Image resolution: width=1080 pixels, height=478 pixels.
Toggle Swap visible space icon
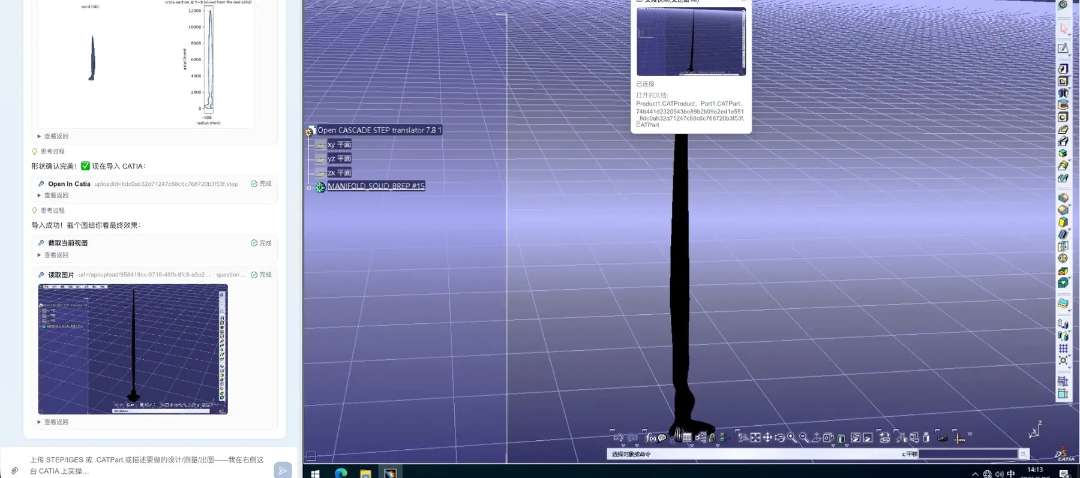pyautogui.click(x=868, y=438)
